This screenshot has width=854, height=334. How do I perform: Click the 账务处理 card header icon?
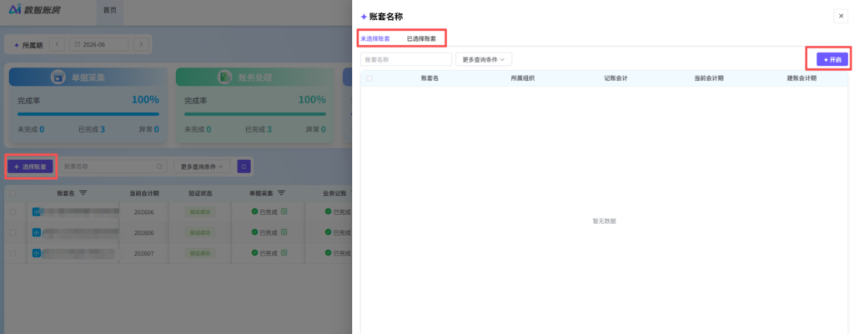coord(225,77)
